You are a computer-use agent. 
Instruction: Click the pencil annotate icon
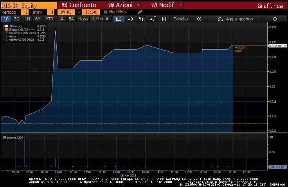[140, 12]
